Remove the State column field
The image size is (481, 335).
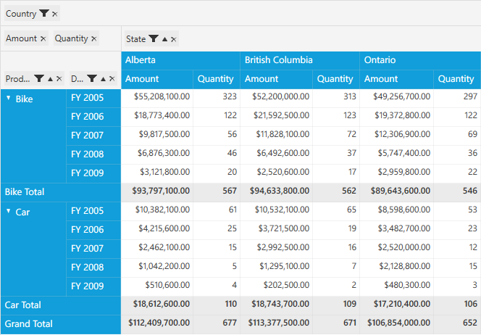(174, 39)
